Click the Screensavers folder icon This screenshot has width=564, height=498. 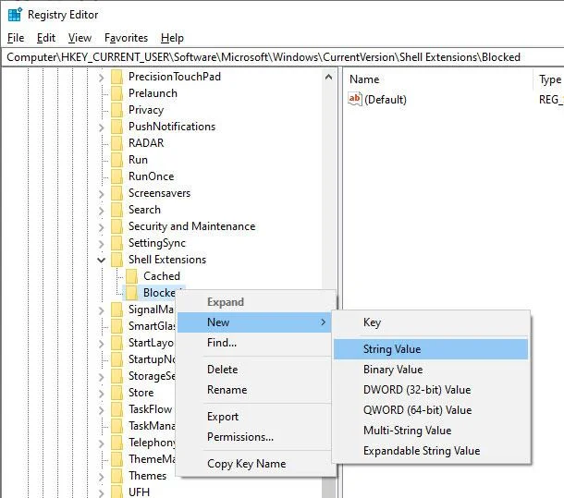point(116,193)
